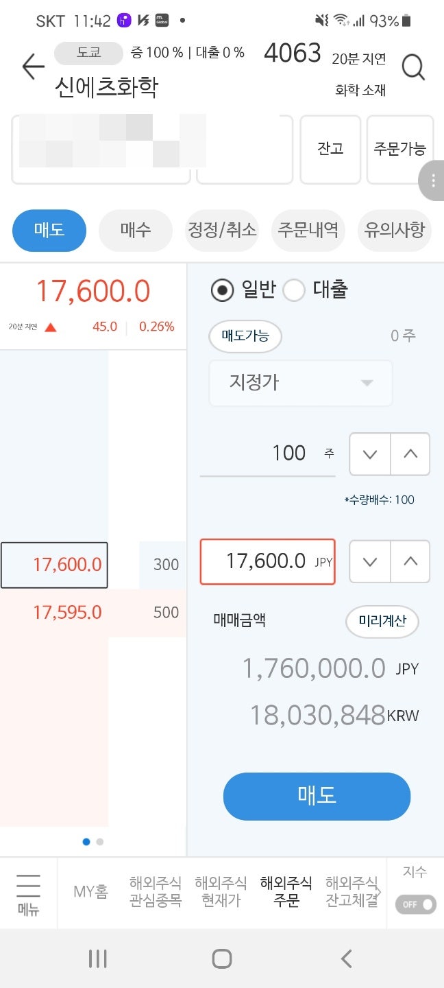The height and width of the screenshot is (988, 444).
Task: Open the 지정가 order type dropdown
Action: (300, 383)
